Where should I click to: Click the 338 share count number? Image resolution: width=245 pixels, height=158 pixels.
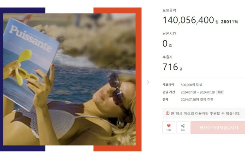click(x=183, y=130)
